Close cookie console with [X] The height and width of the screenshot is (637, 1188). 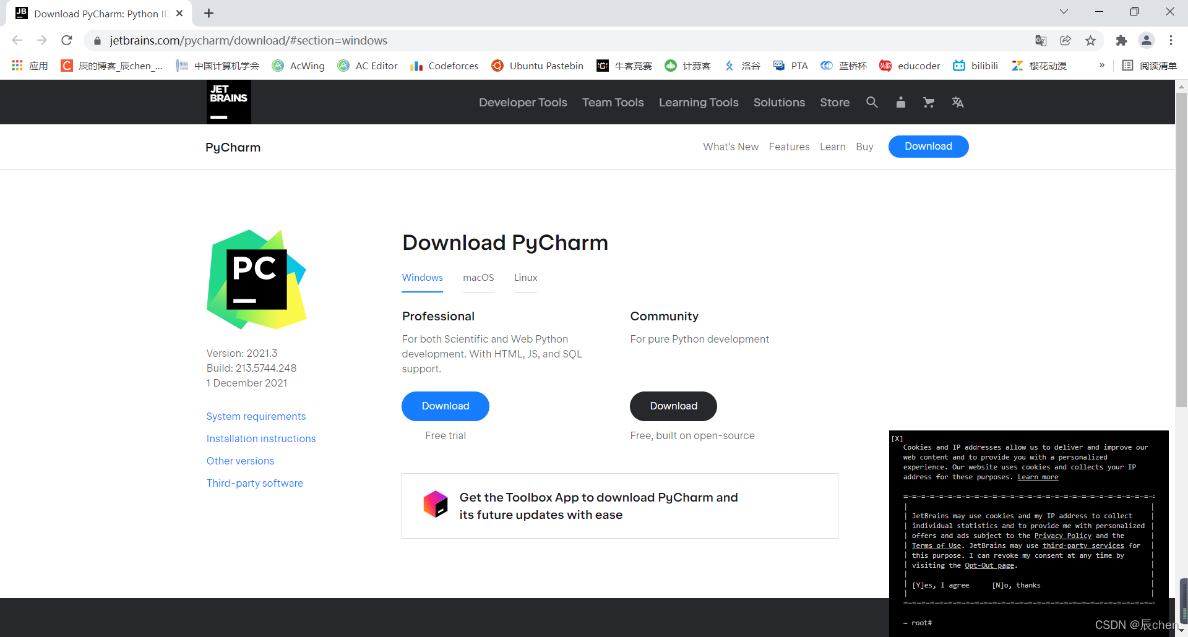[897, 438]
